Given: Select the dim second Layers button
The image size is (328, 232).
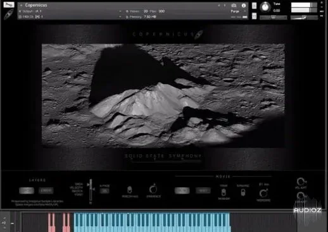Looking at the screenshot, I should coord(46,190).
